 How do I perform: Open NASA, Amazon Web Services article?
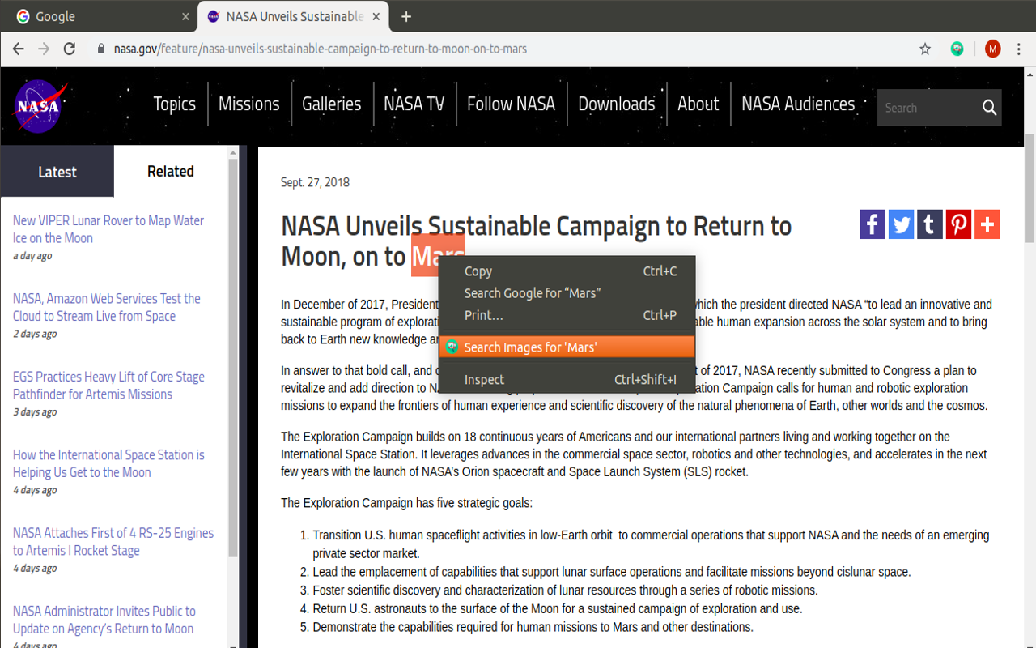coord(107,307)
